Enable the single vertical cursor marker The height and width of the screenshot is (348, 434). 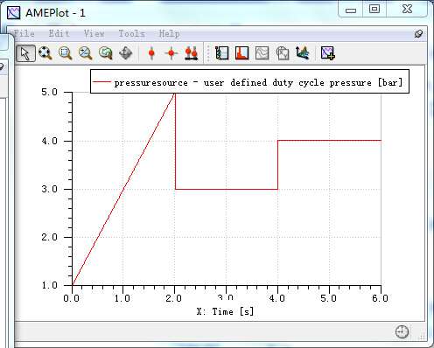click(x=151, y=53)
